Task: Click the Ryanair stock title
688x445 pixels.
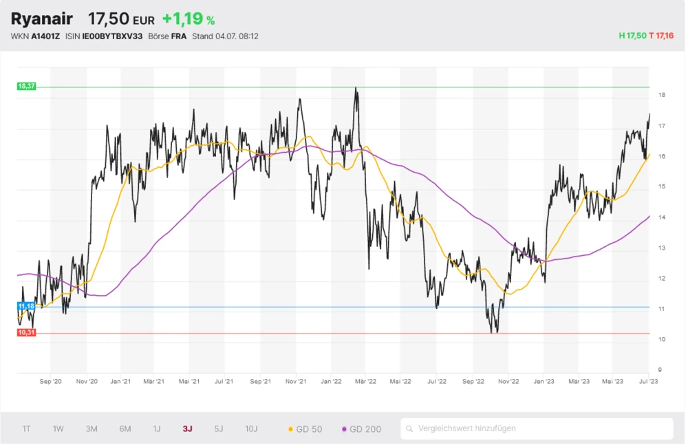Action: (43, 19)
